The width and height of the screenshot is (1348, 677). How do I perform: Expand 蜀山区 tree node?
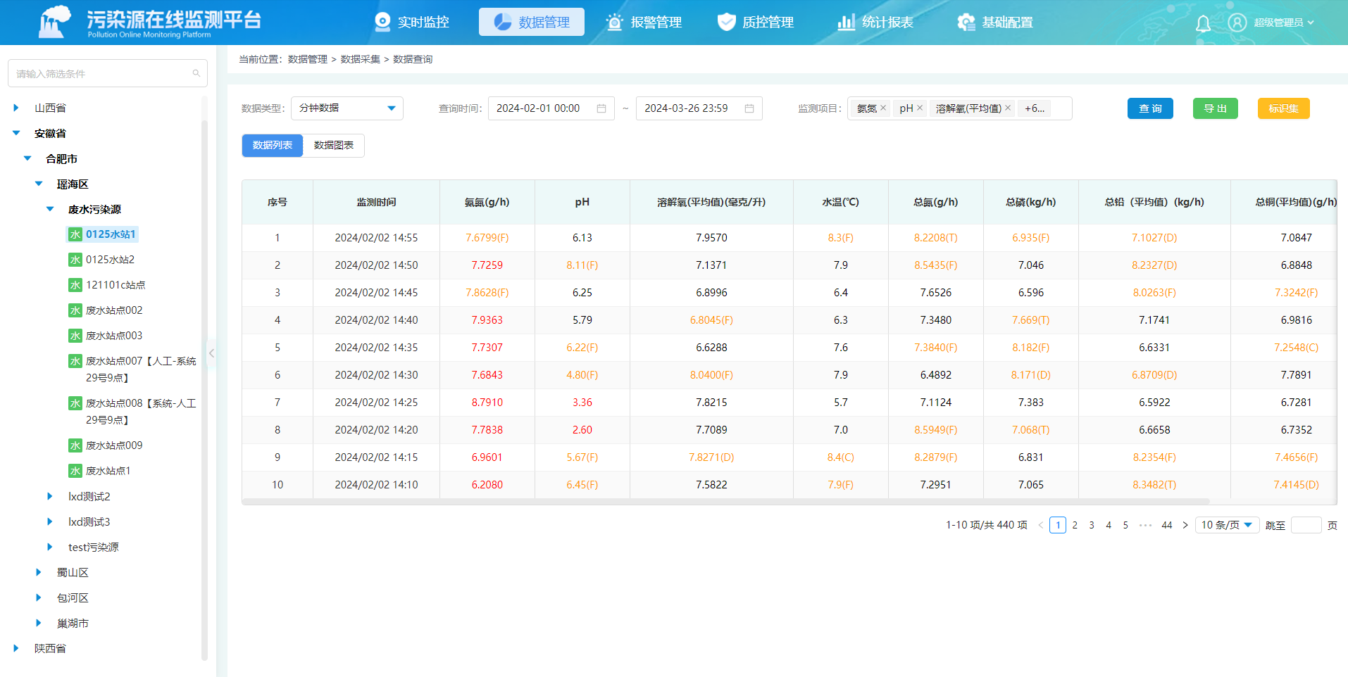(39, 572)
